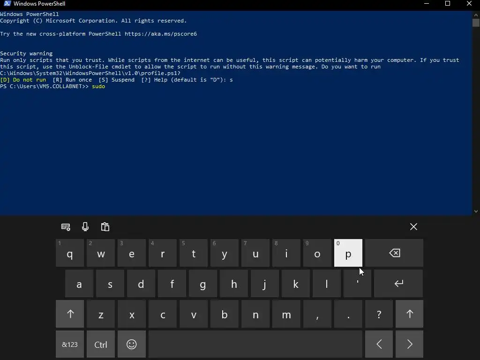Minimize the Windows PowerShell window

coord(427,4)
